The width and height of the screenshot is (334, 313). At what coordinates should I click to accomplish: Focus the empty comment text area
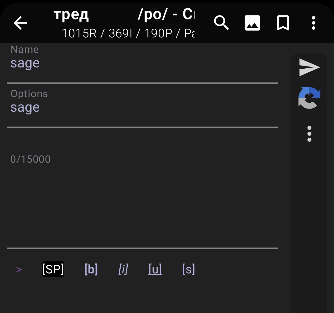142,201
